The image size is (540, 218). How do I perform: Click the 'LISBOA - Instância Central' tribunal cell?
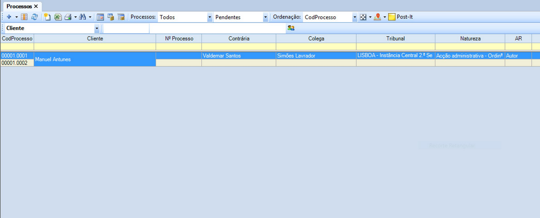(396, 56)
